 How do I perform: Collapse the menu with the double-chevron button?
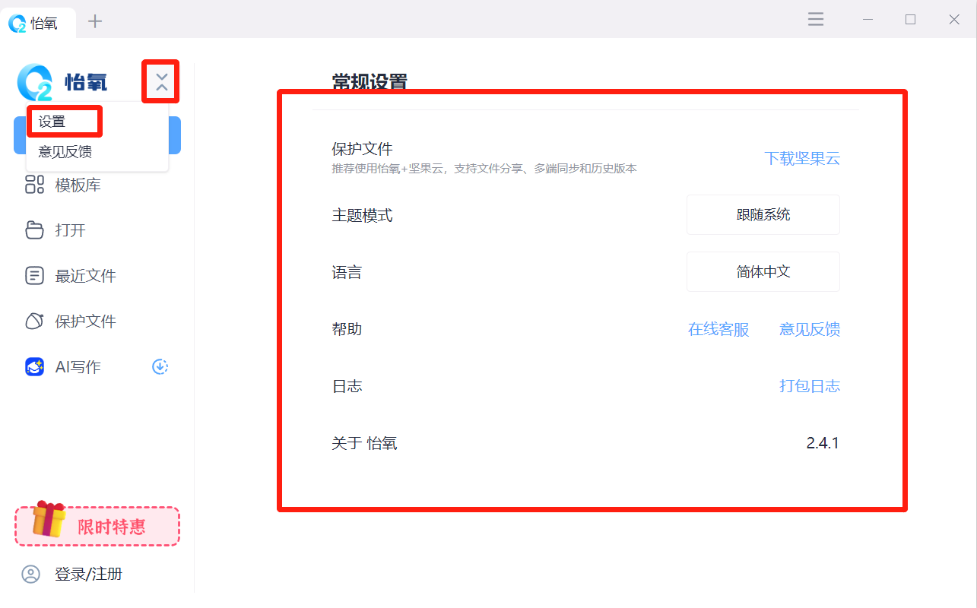point(161,81)
